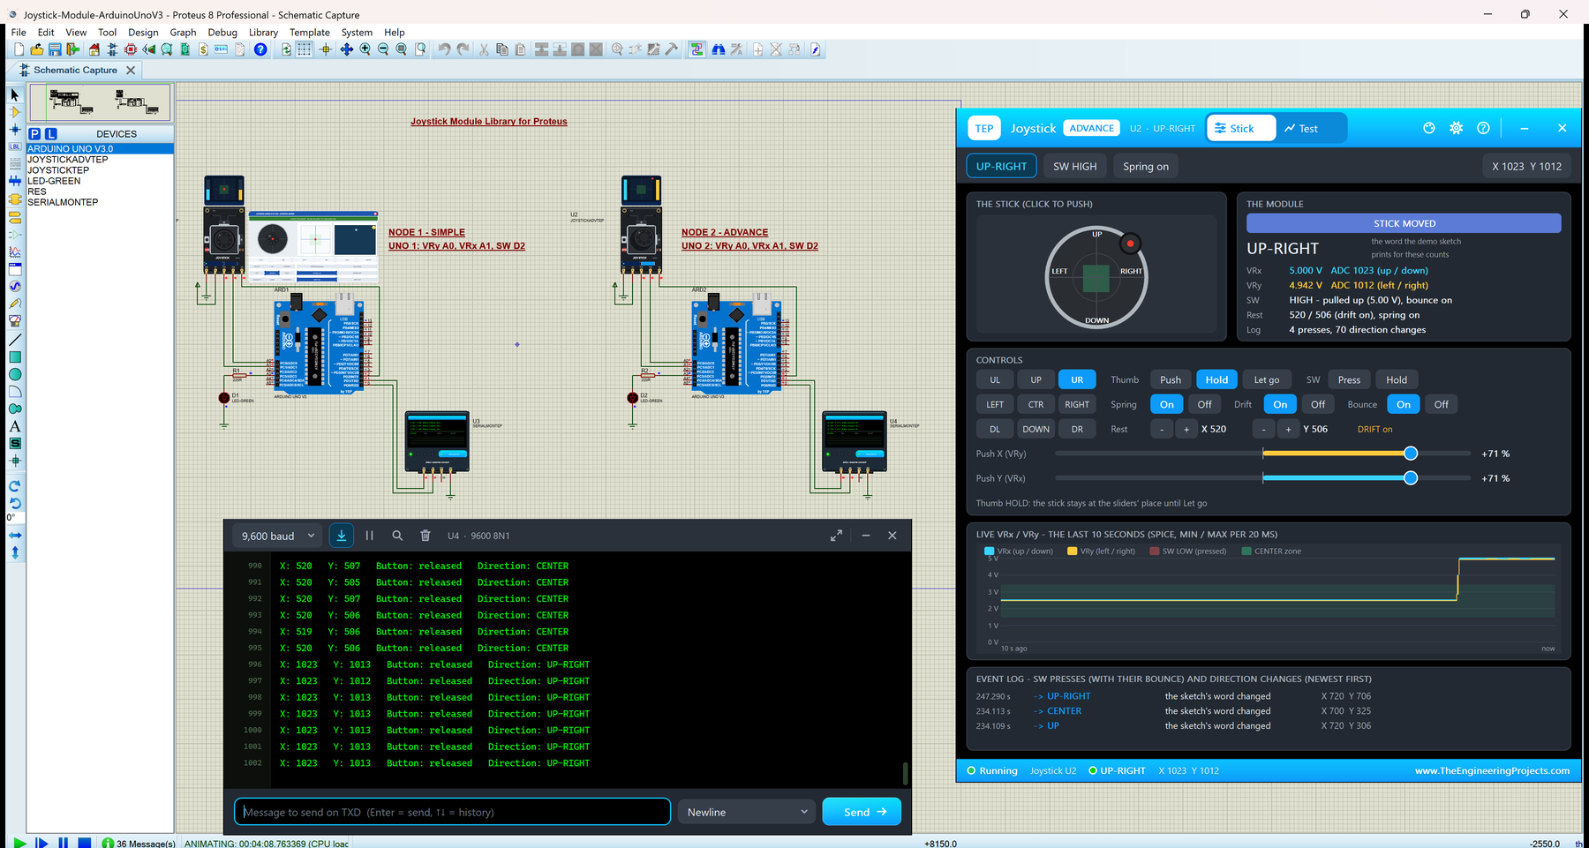Select the Stick tab in joystick panel
Image resolution: width=1589 pixels, height=848 pixels.
(x=1241, y=128)
